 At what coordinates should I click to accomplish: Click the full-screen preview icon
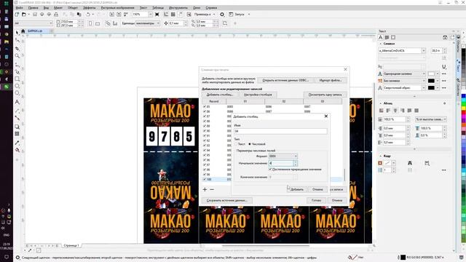[157, 15]
